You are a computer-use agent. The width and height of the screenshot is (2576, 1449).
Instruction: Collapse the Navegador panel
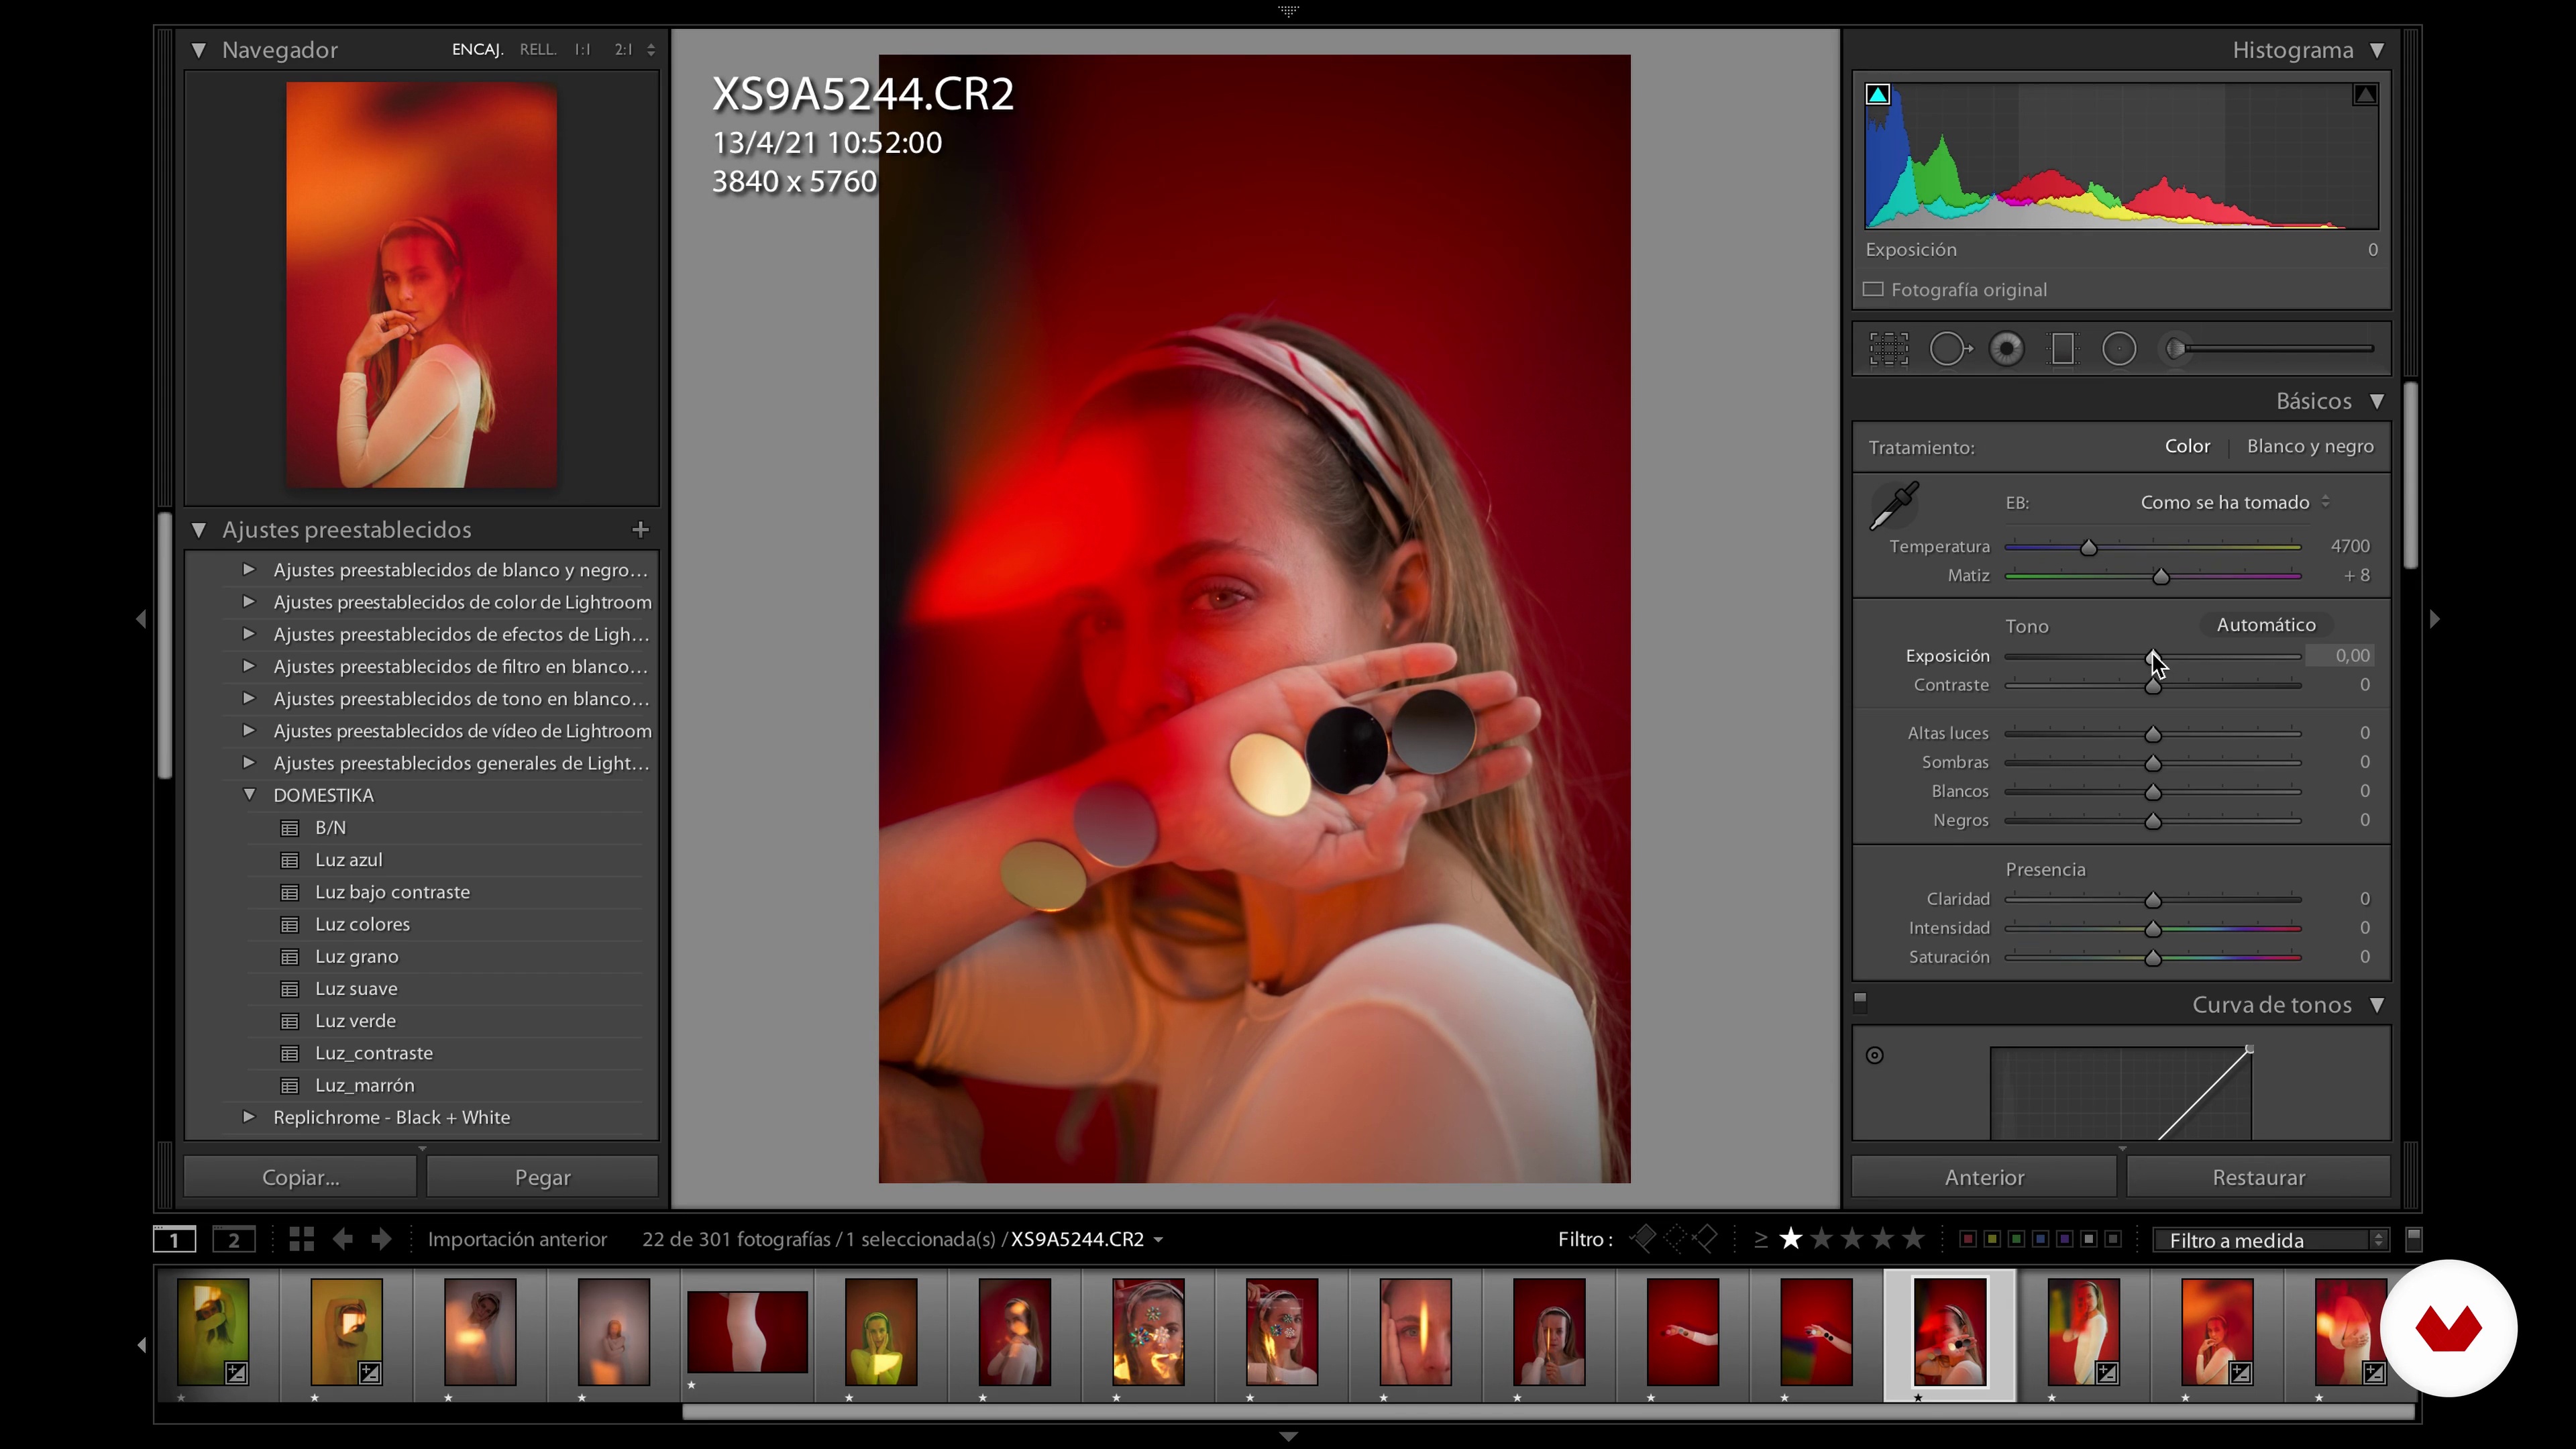[198, 50]
